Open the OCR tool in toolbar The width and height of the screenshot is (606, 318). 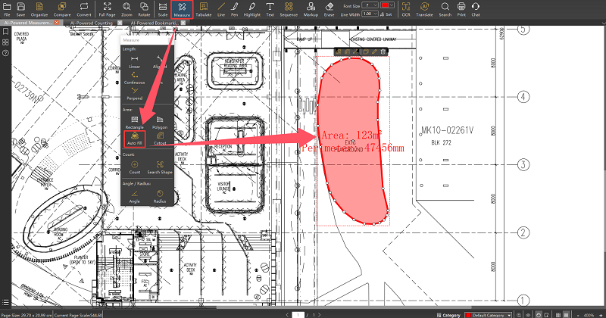click(405, 9)
